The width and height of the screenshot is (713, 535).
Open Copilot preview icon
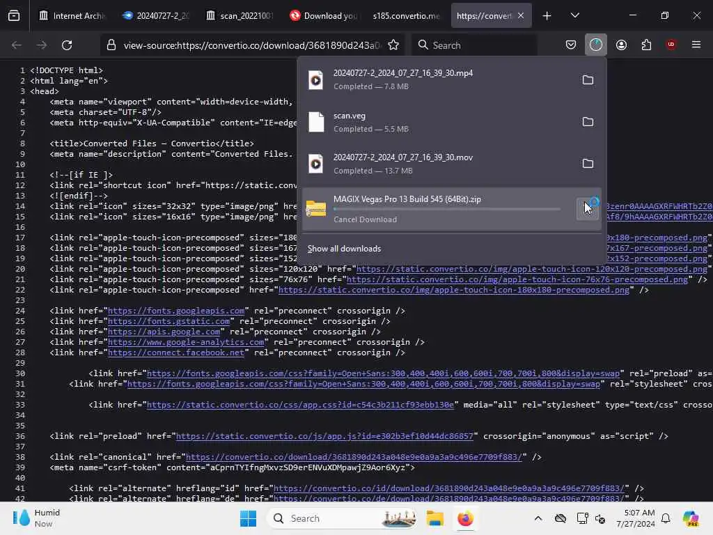click(691, 518)
